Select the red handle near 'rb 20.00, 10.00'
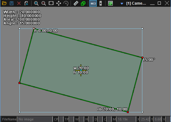The image size is (171, 122). point(128,112)
